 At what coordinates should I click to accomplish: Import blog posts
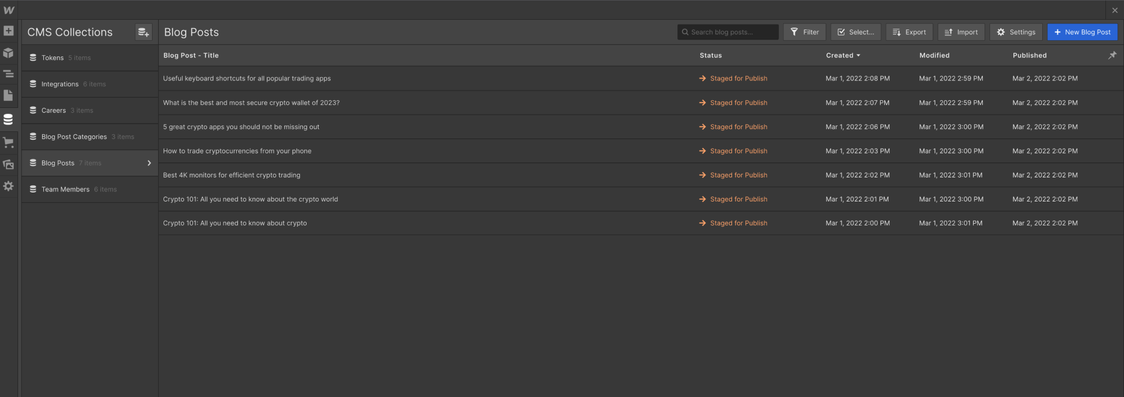pyautogui.click(x=961, y=32)
